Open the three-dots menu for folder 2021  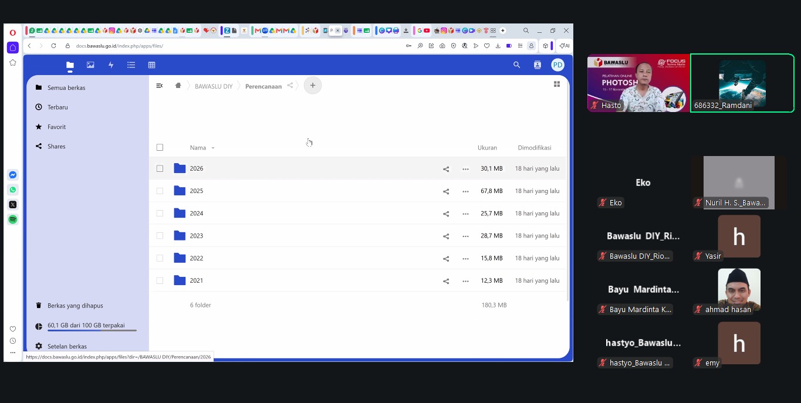[465, 281]
